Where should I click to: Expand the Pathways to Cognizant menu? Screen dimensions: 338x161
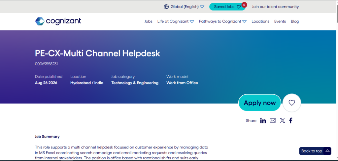pyautogui.click(x=223, y=21)
